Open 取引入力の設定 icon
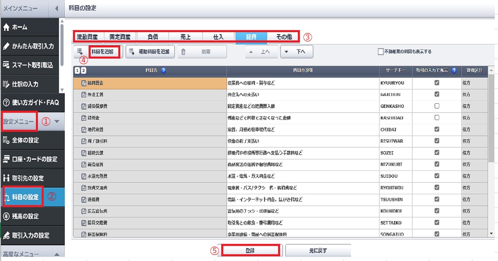The width and height of the screenshot is (498, 261). (6, 235)
